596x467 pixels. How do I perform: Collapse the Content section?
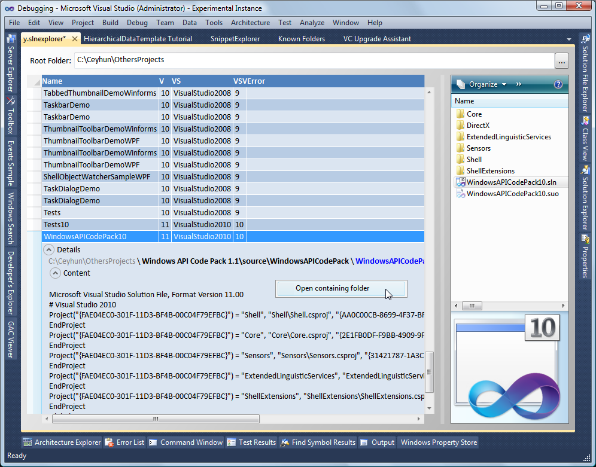[x=55, y=273]
